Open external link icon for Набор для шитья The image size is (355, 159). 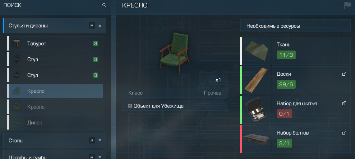point(344,103)
